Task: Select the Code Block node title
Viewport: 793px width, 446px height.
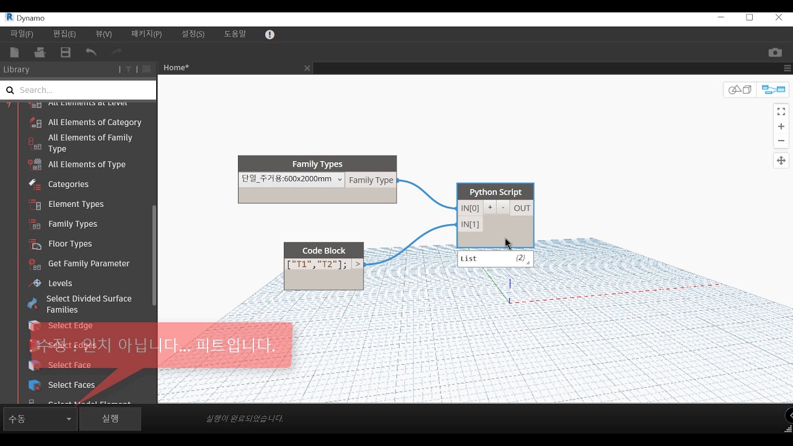Action: [324, 250]
